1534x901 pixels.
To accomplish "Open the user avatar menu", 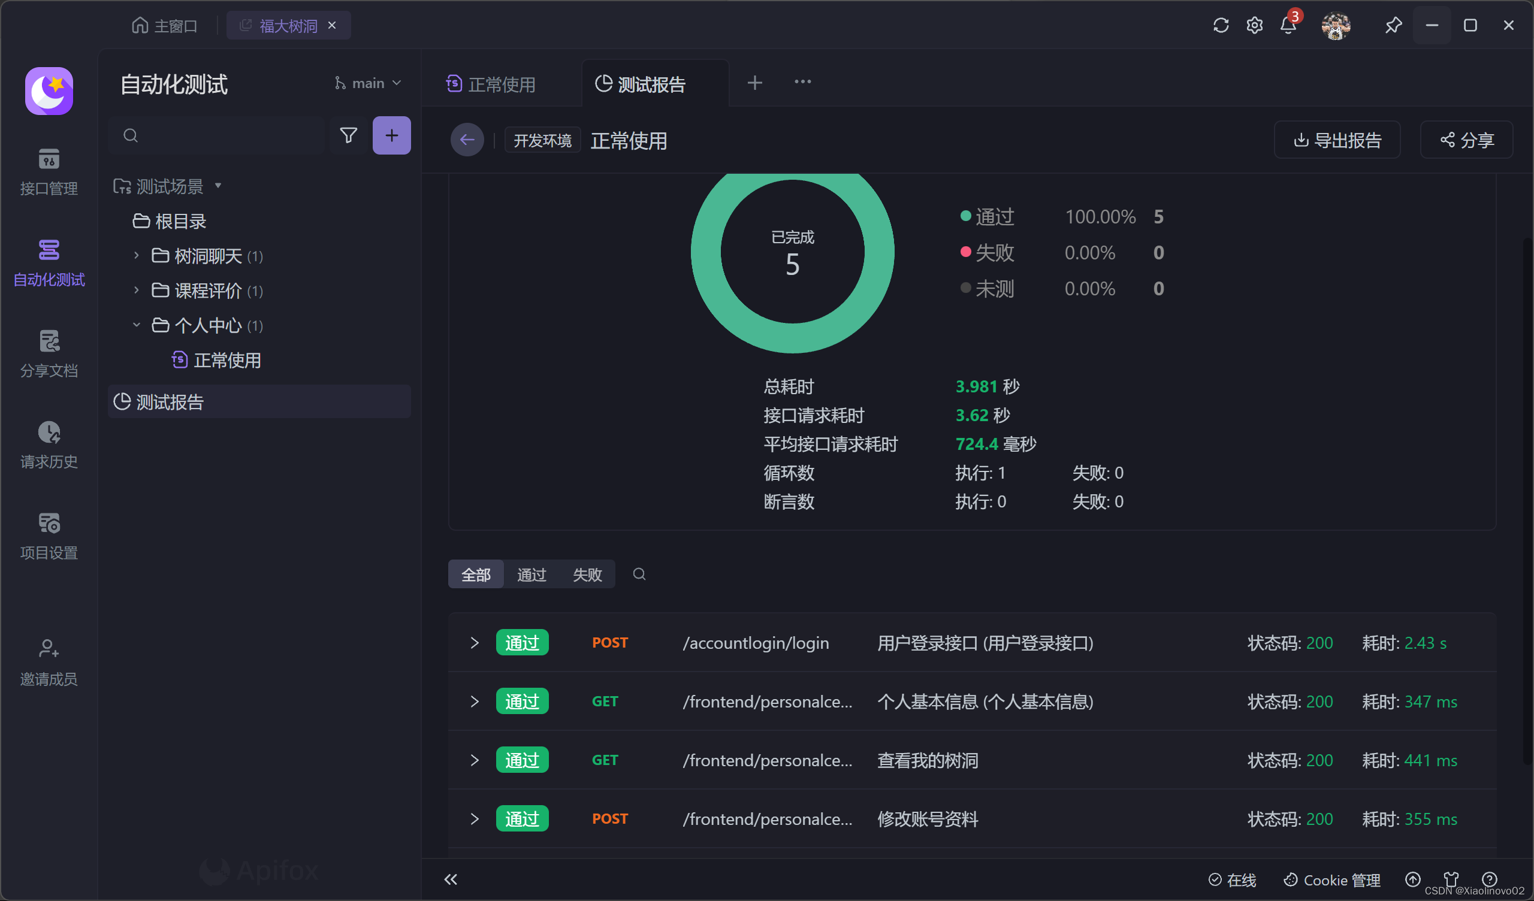I will click(x=1336, y=26).
